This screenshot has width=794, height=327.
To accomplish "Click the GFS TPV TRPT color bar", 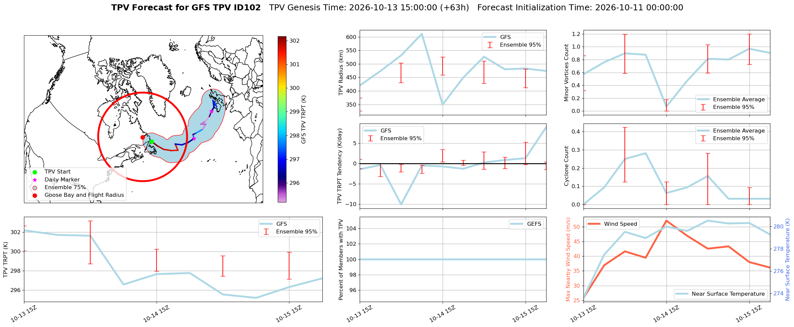I will (282, 119).
